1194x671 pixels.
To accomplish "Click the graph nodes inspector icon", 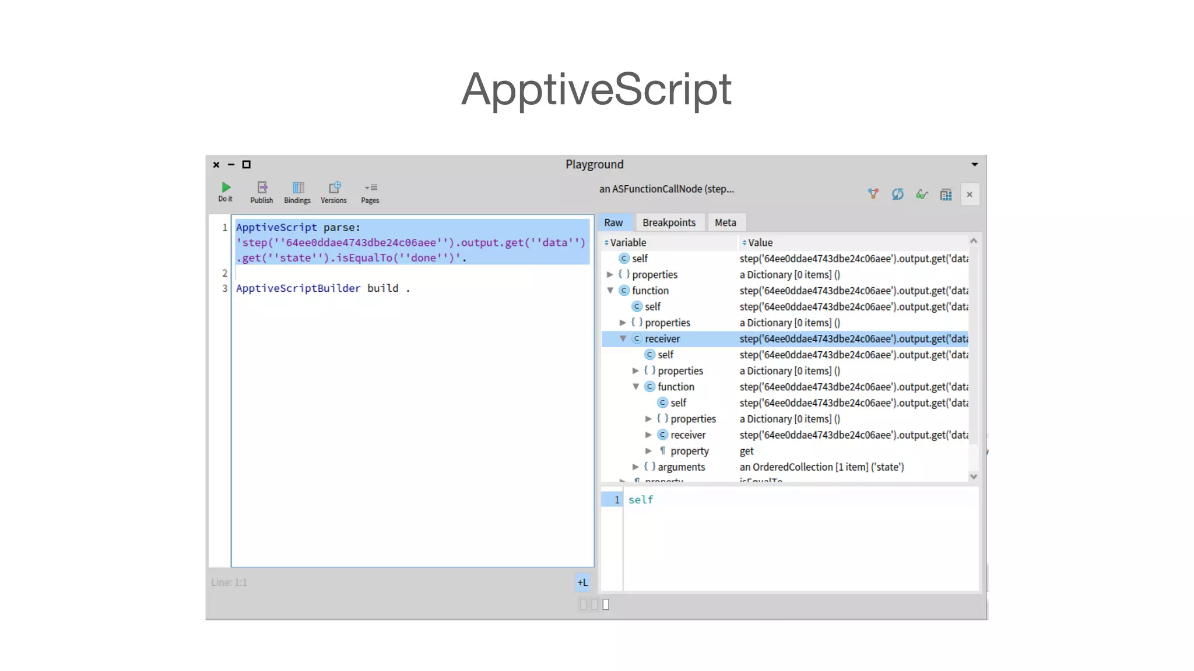I will pos(873,195).
